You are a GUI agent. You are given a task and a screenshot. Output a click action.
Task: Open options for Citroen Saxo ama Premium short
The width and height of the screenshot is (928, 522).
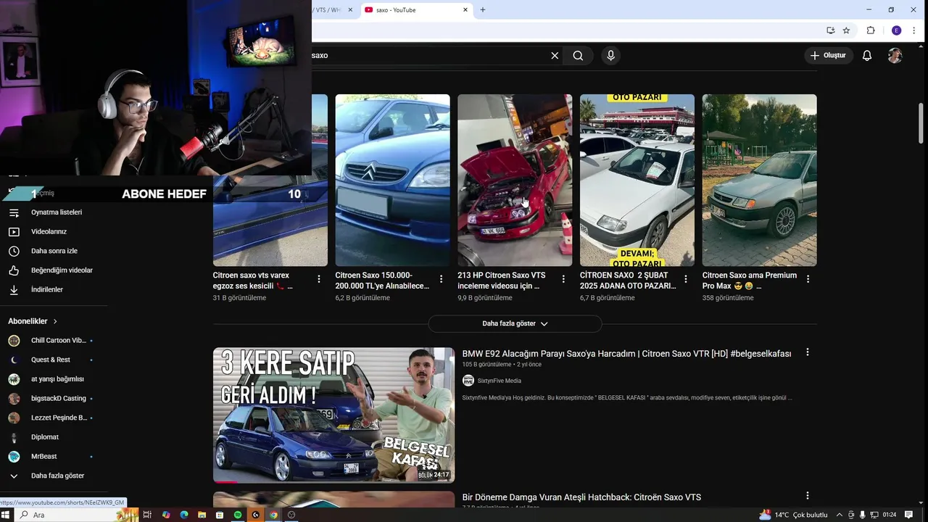click(x=808, y=278)
